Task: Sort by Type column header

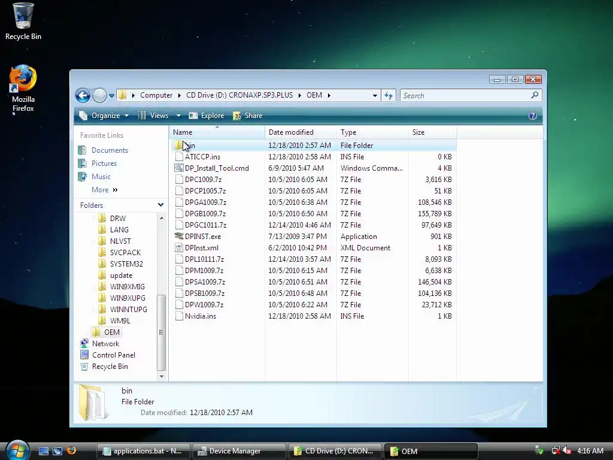Action: point(372,132)
